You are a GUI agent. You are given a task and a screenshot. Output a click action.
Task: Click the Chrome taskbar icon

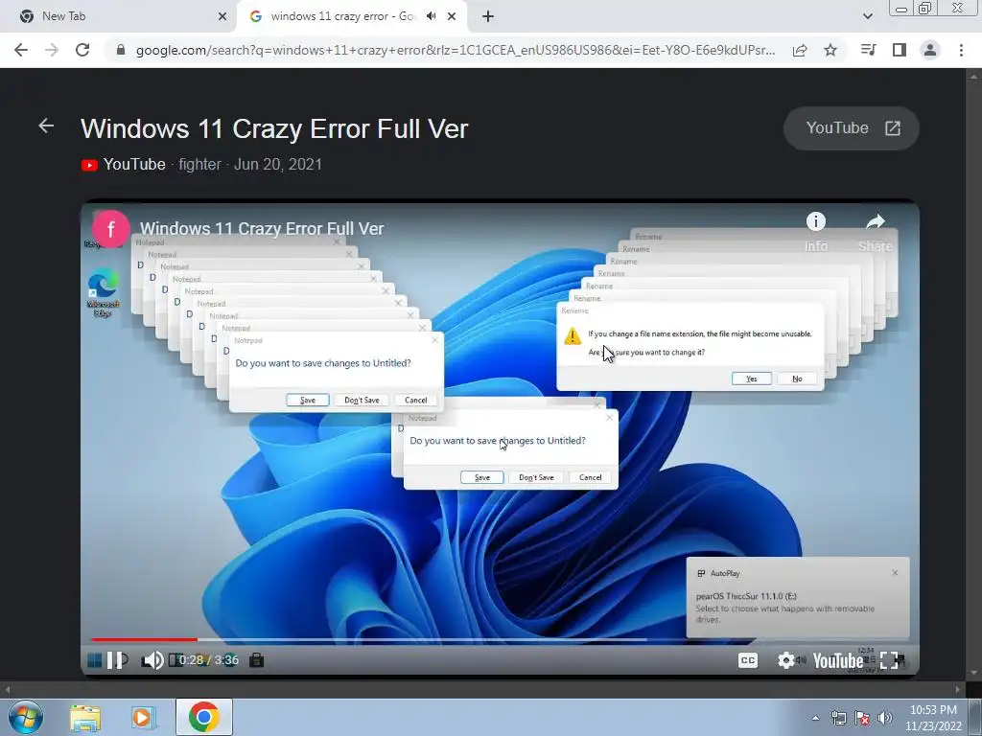pos(204,717)
